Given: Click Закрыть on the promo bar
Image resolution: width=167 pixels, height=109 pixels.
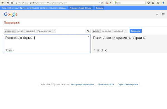Looking at the screenshot, I should [99, 8].
